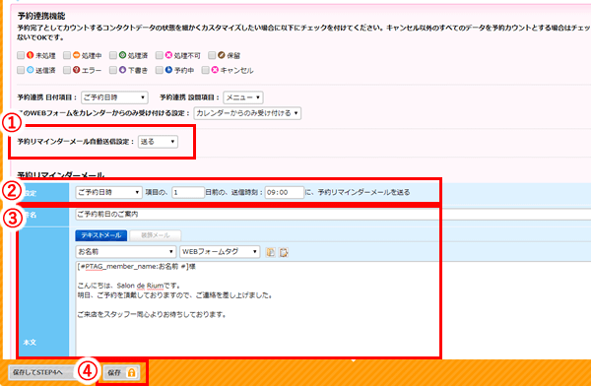Check the 下書き status checkbox
This screenshot has height=386, width=591.
click(x=113, y=70)
